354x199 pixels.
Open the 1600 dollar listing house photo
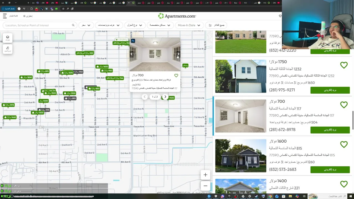(x=241, y=156)
